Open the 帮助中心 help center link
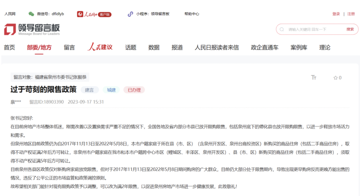 click(192, 14)
